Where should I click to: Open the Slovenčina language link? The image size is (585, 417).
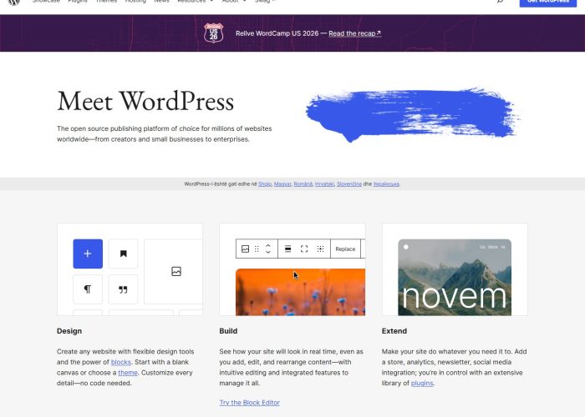click(349, 184)
